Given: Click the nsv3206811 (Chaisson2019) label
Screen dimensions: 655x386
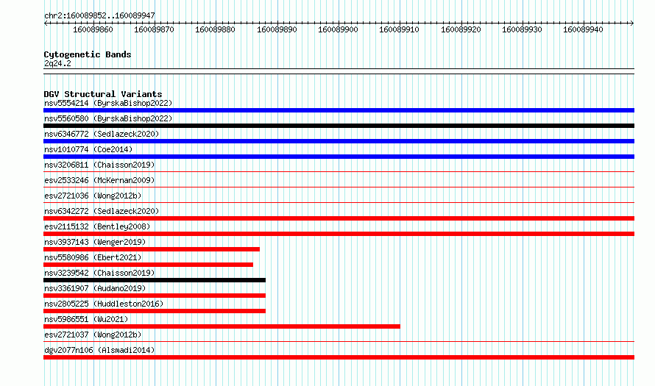Looking at the screenshot, I should (x=99, y=165).
